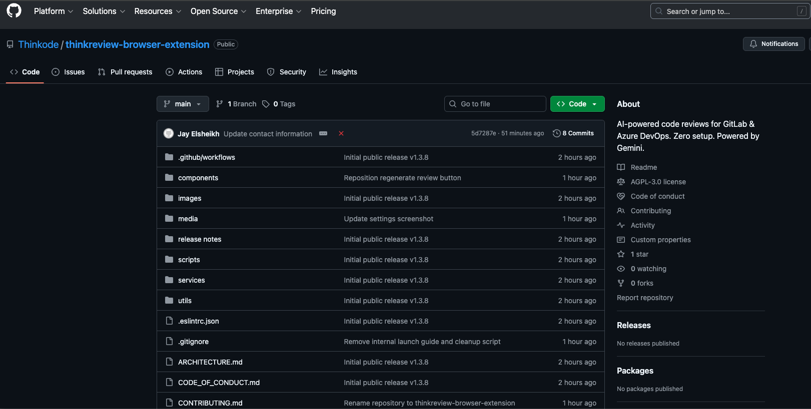Open the release notes folder
811x409 pixels.
tap(200, 239)
